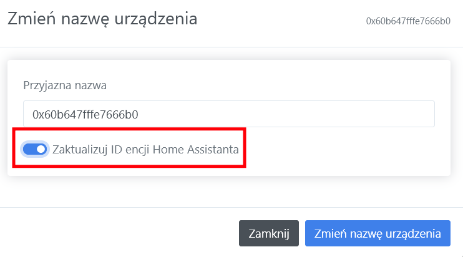Click the large heading at the dialog top
This screenshot has width=463, height=257.
[x=102, y=19]
